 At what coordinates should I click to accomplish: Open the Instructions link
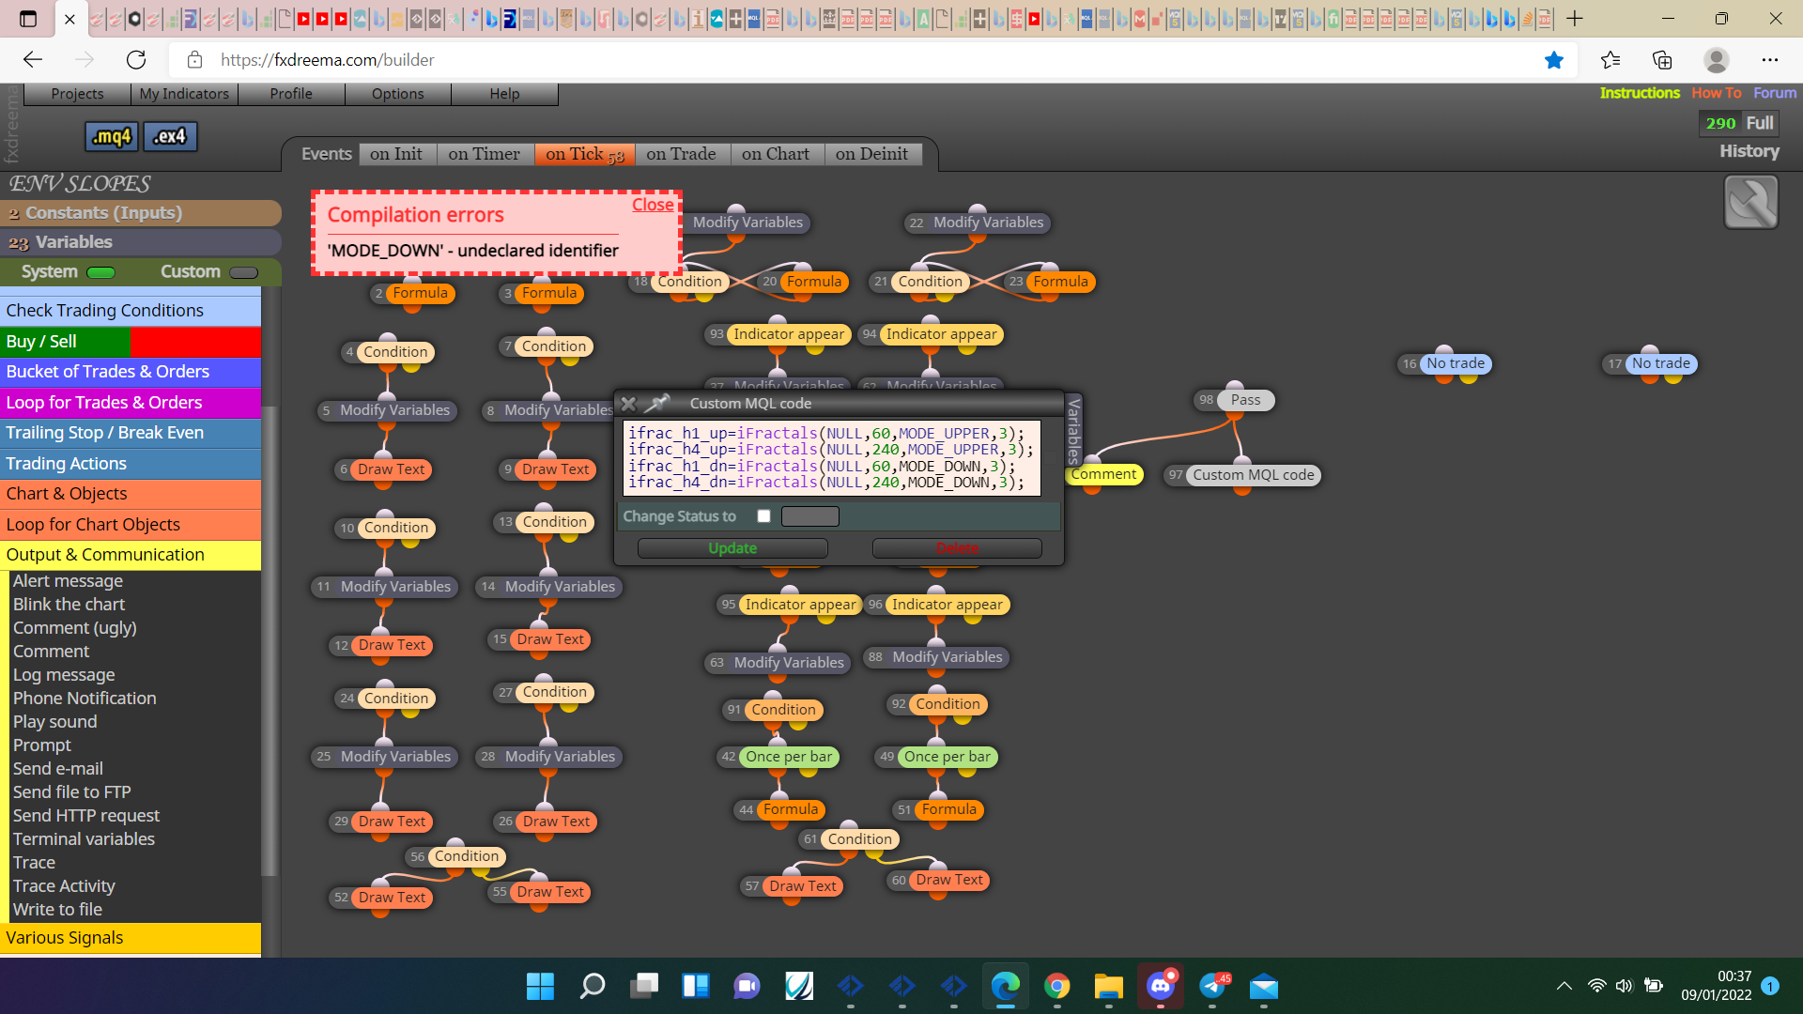tap(1640, 93)
